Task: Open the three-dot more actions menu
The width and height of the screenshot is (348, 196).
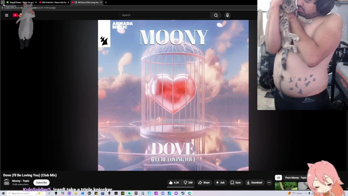Action: pyautogui.click(x=269, y=182)
